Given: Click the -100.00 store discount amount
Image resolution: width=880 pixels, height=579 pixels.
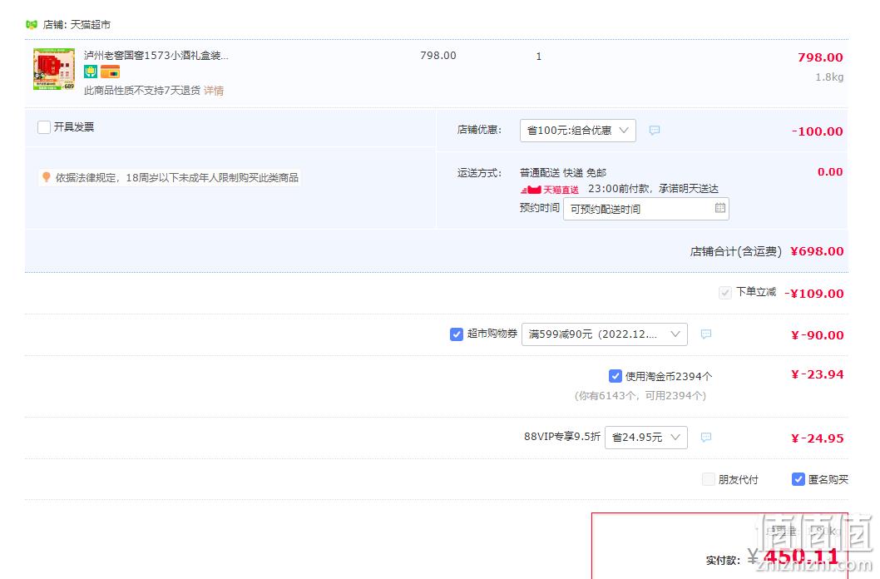Looking at the screenshot, I should (817, 131).
